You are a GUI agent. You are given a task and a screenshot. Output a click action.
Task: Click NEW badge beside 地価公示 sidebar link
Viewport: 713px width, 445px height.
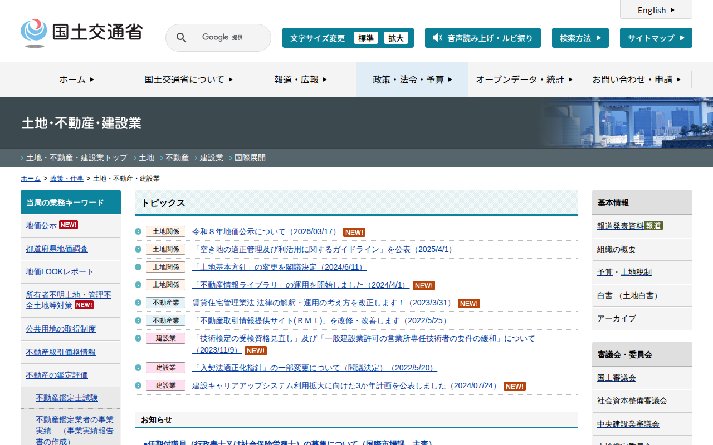coord(69,225)
